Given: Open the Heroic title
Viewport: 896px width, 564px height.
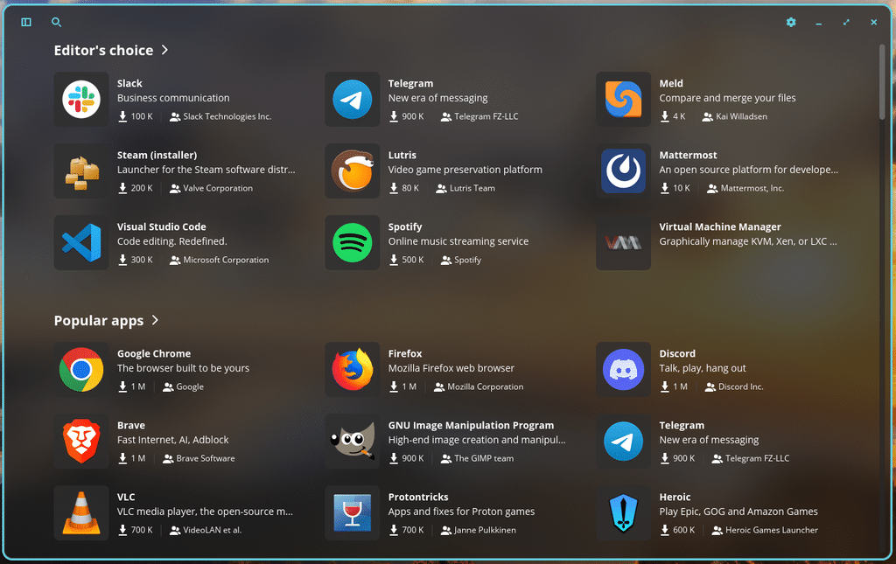Looking at the screenshot, I should 675,498.
